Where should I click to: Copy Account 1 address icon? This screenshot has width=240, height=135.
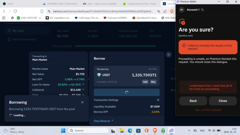(x=202, y=10)
